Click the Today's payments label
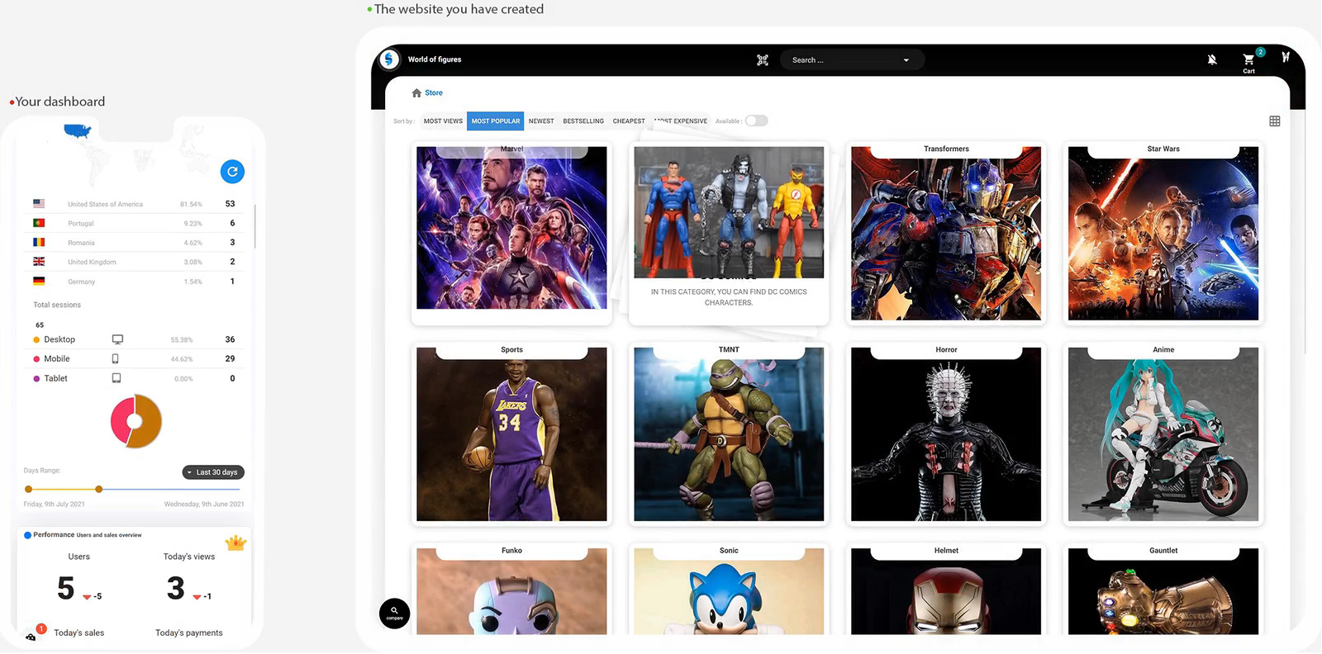Image resolution: width=1322 pixels, height=654 pixels. 189,633
